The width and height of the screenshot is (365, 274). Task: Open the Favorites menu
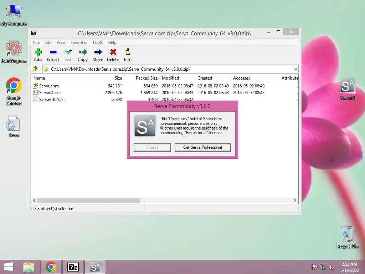click(79, 42)
